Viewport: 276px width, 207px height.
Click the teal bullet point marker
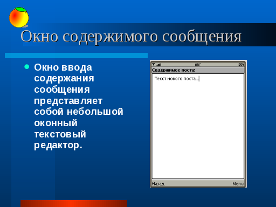pyautogui.click(x=27, y=67)
